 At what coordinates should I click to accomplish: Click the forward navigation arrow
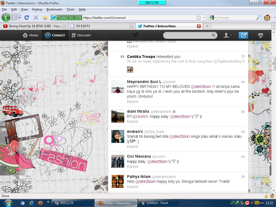(14, 18)
